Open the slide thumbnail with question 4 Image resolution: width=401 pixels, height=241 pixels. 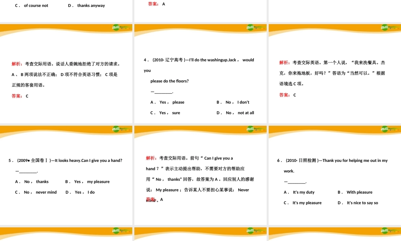click(200, 74)
